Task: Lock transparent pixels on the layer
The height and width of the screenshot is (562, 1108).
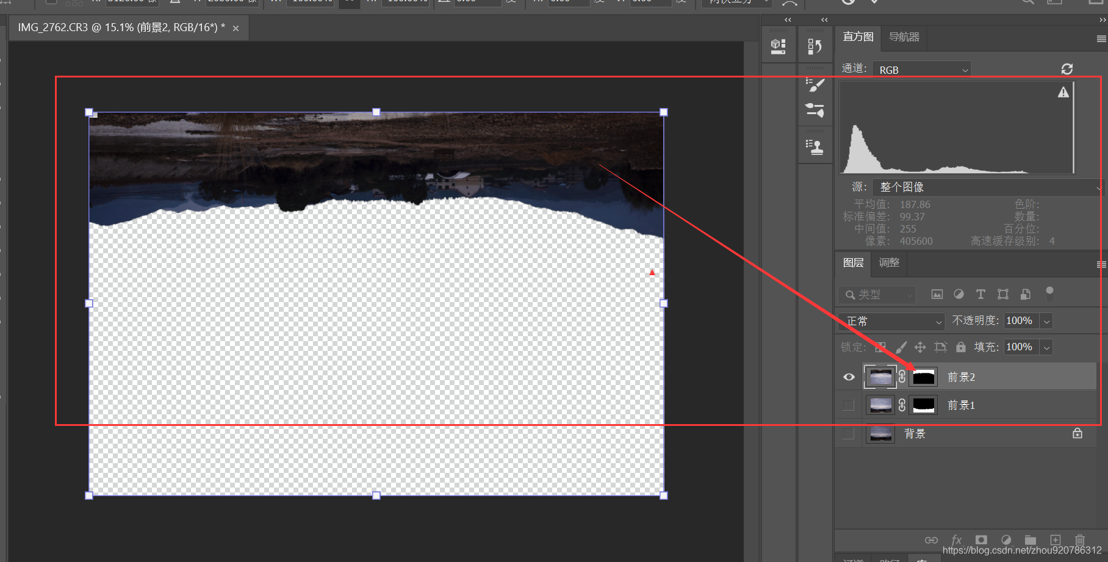Action: coord(880,347)
